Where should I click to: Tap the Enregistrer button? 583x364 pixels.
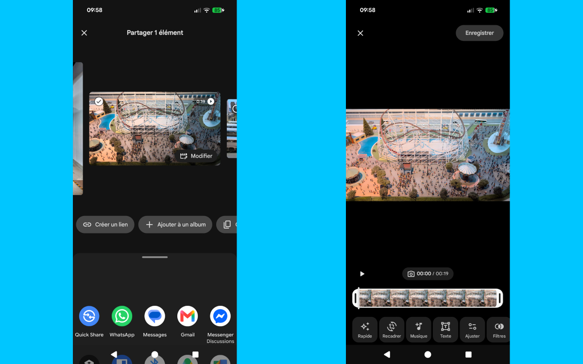click(480, 33)
